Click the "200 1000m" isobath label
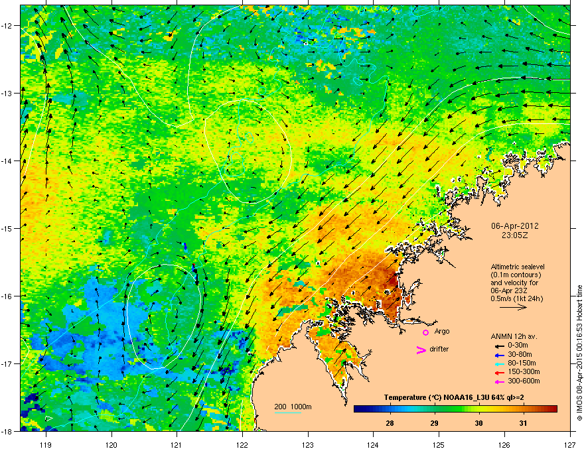 click(x=293, y=407)
